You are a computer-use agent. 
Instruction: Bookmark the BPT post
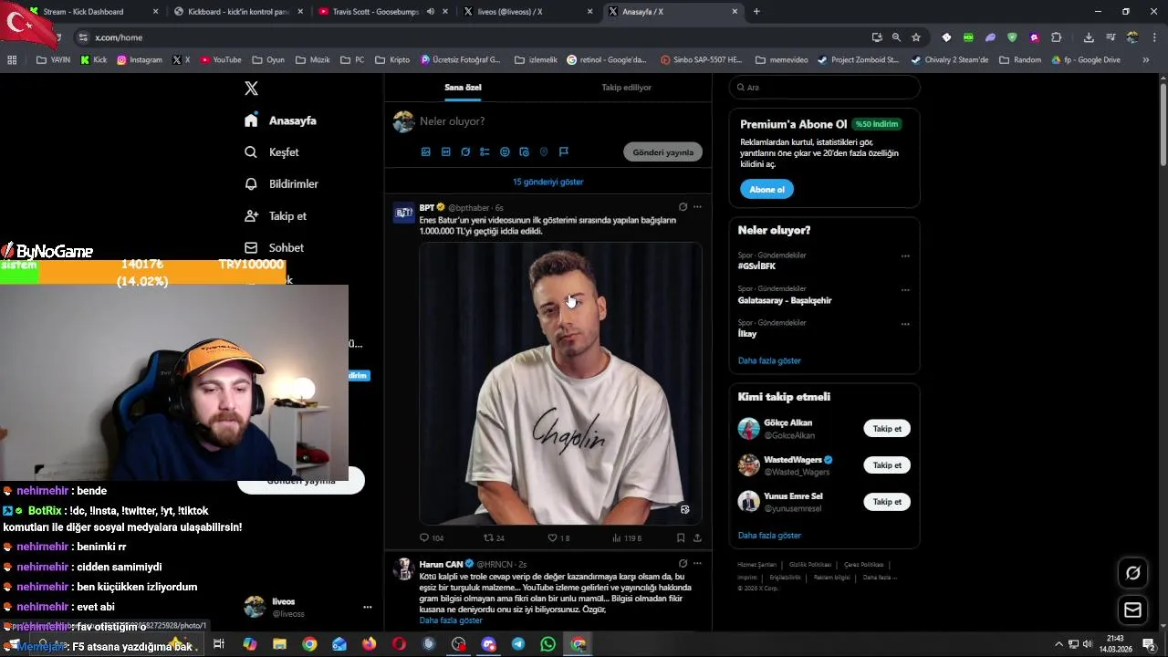681,538
